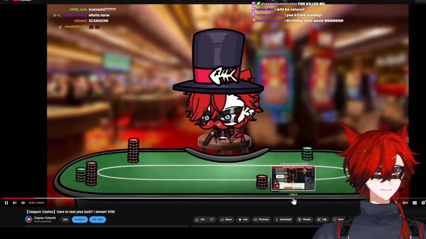Skip to the next video
The height and width of the screenshot is (239, 426).
click(x=15, y=203)
